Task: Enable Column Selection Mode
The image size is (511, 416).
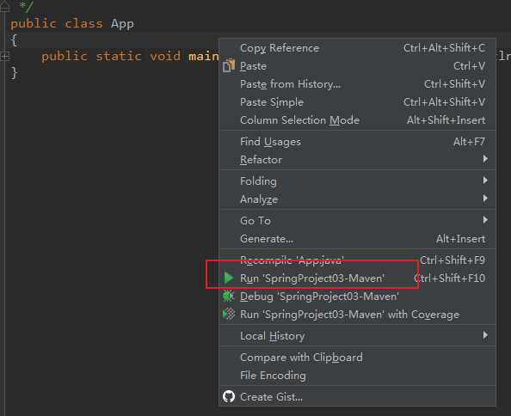Action: [x=358, y=120]
